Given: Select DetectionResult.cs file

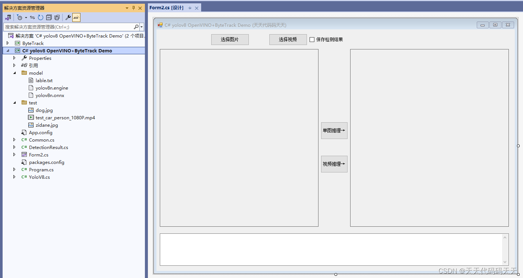Looking at the screenshot, I should coord(48,147).
